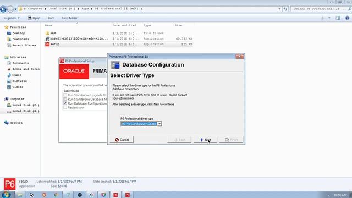Image resolution: width=352 pixels, height=198 pixels.
Task: Open Documents library
Action: tap(20, 63)
